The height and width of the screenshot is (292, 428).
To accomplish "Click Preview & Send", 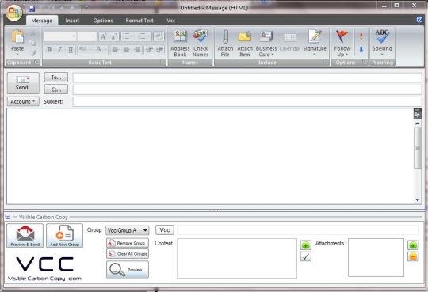I will tap(25, 236).
